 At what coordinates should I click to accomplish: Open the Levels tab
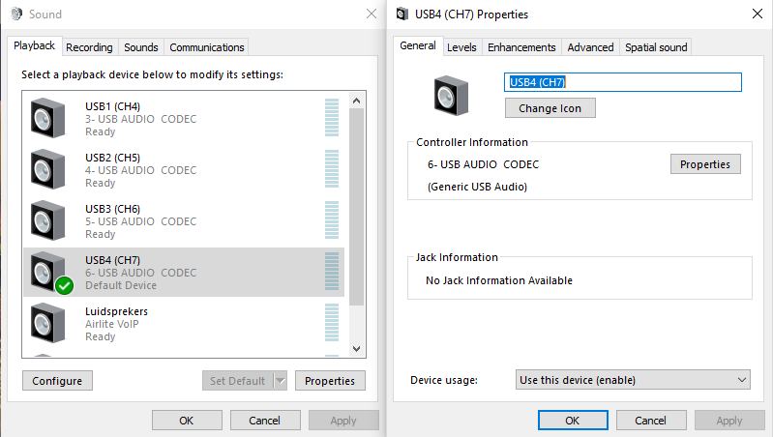461,47
